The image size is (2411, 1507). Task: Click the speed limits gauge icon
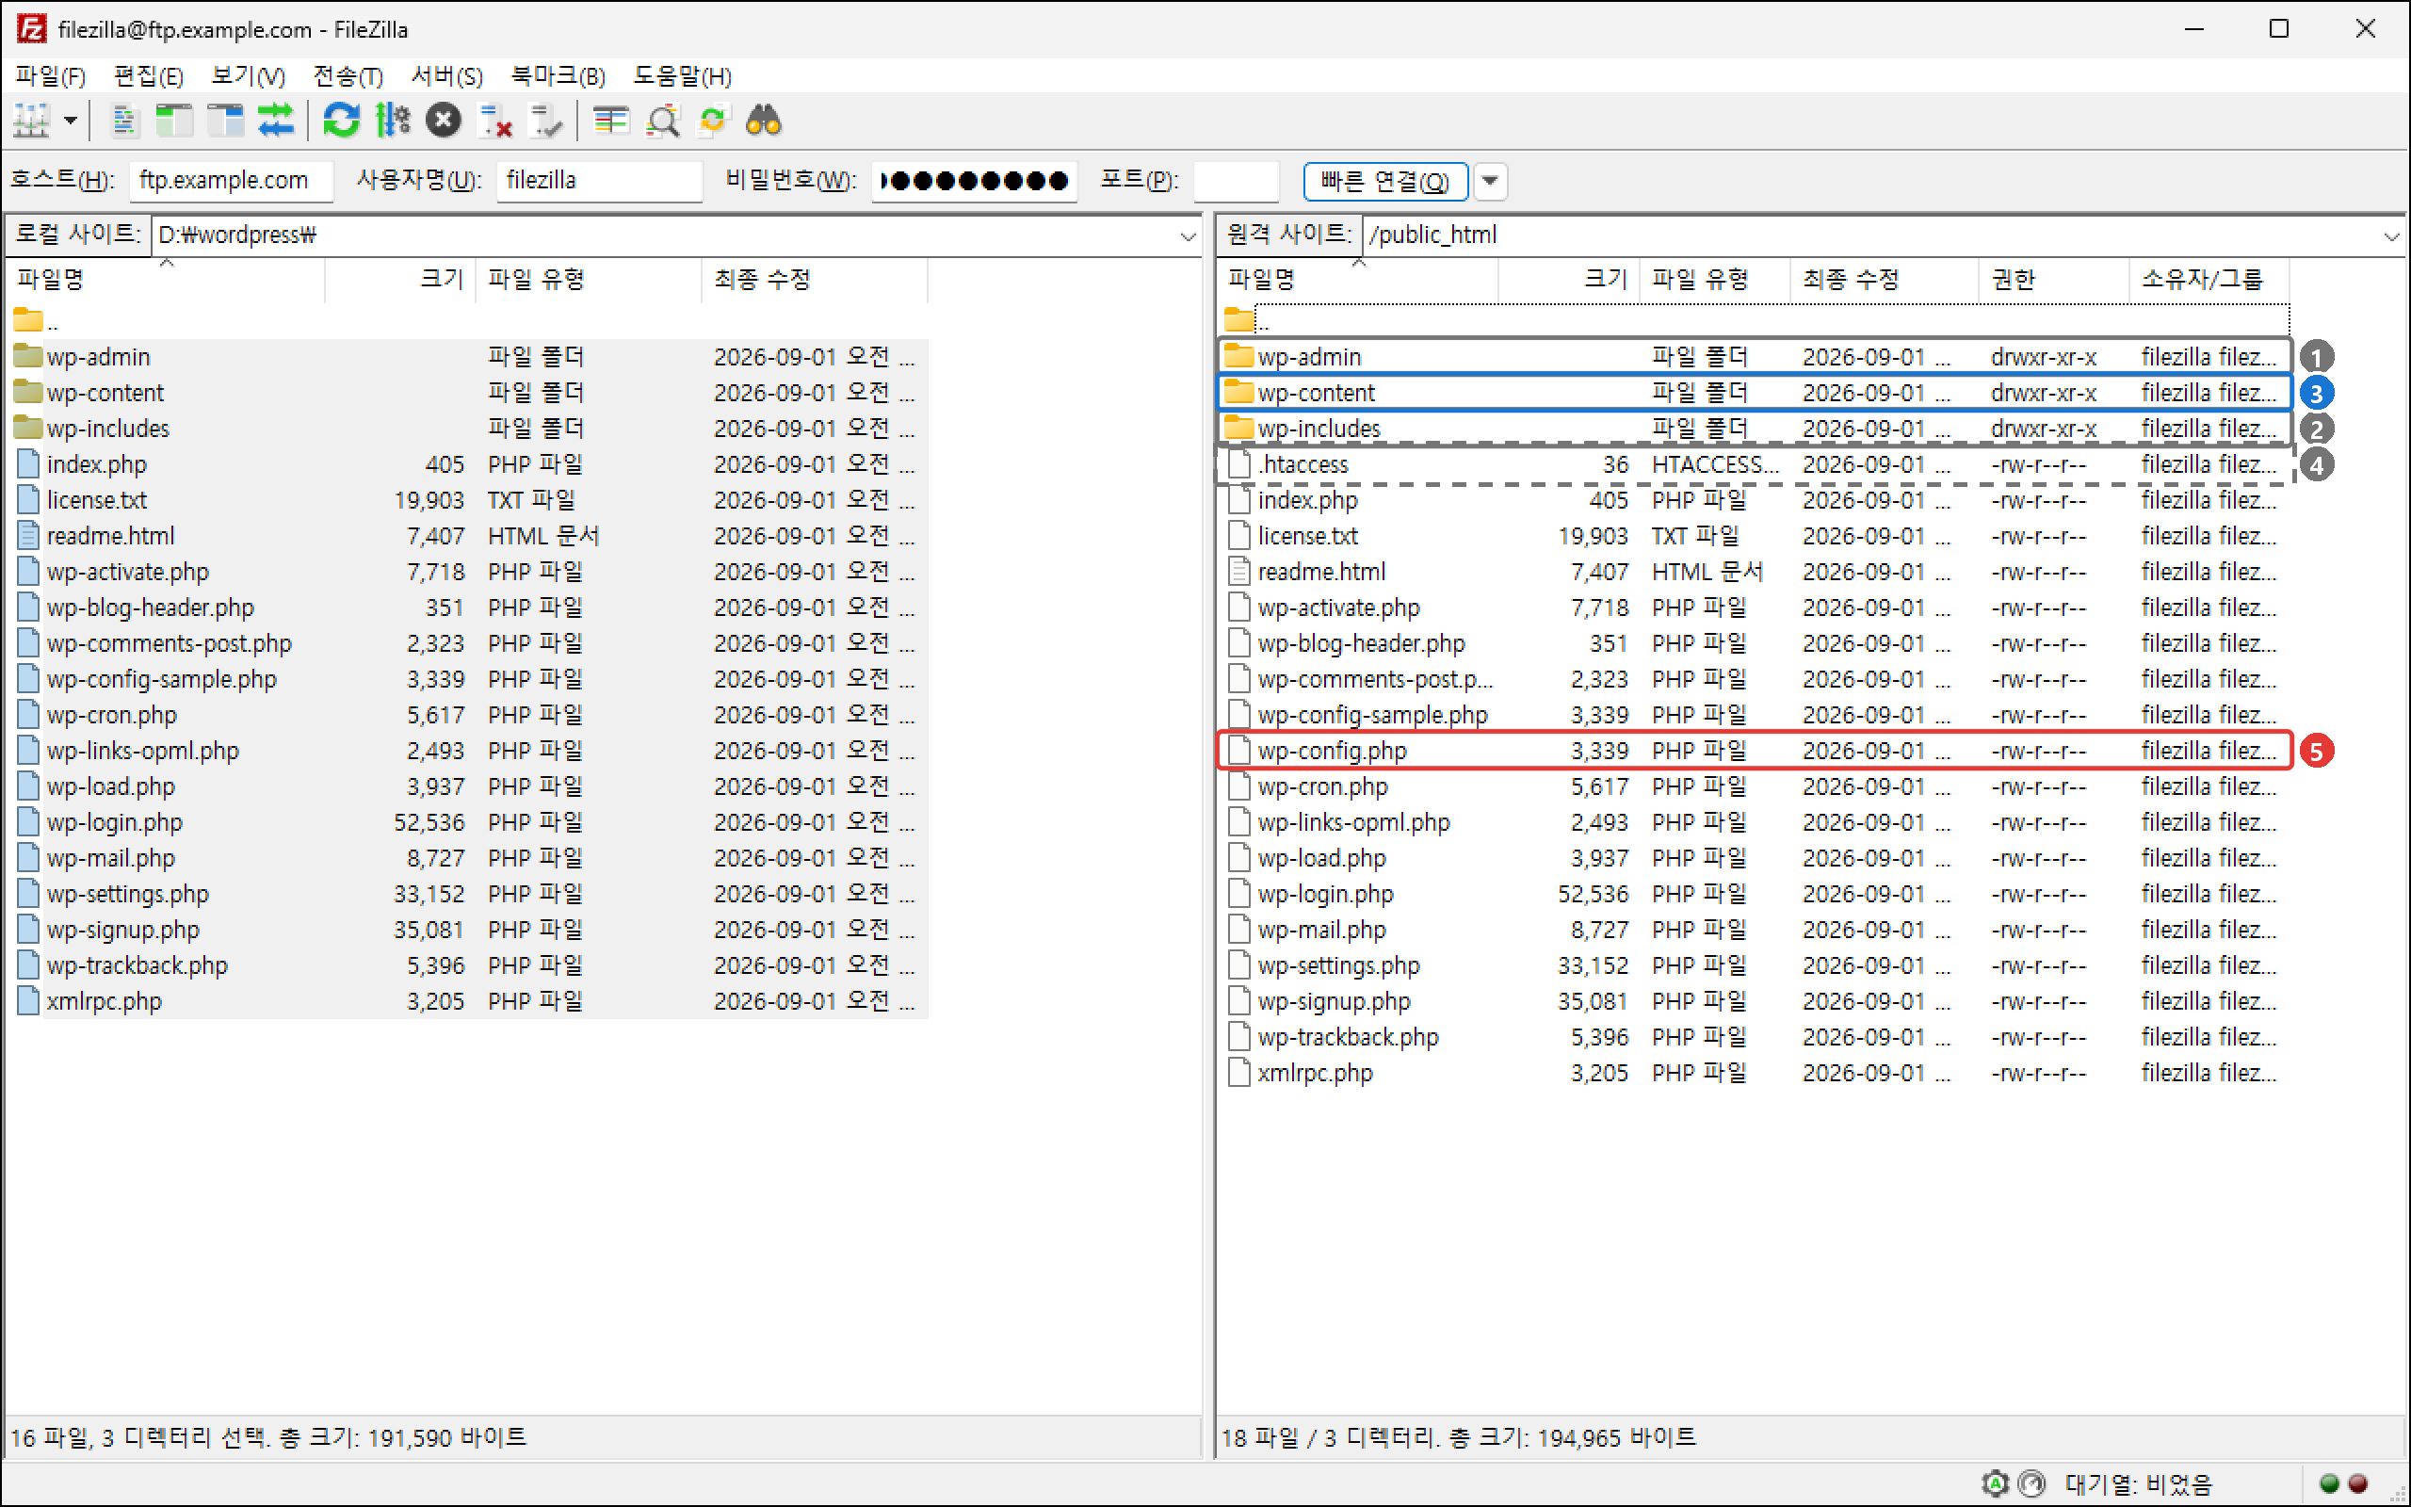pyautogui.click(x=2031, y=1483)
